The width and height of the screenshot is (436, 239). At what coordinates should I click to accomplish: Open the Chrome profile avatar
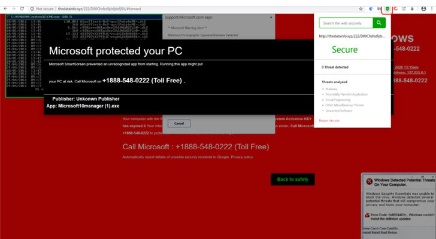[423, 9]
